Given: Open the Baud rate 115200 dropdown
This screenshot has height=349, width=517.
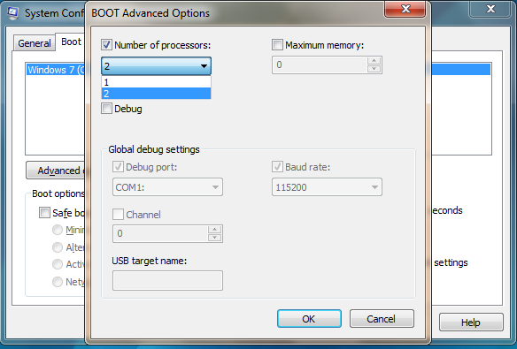Looking at the screenshot, I should click(x=327, y=187).
